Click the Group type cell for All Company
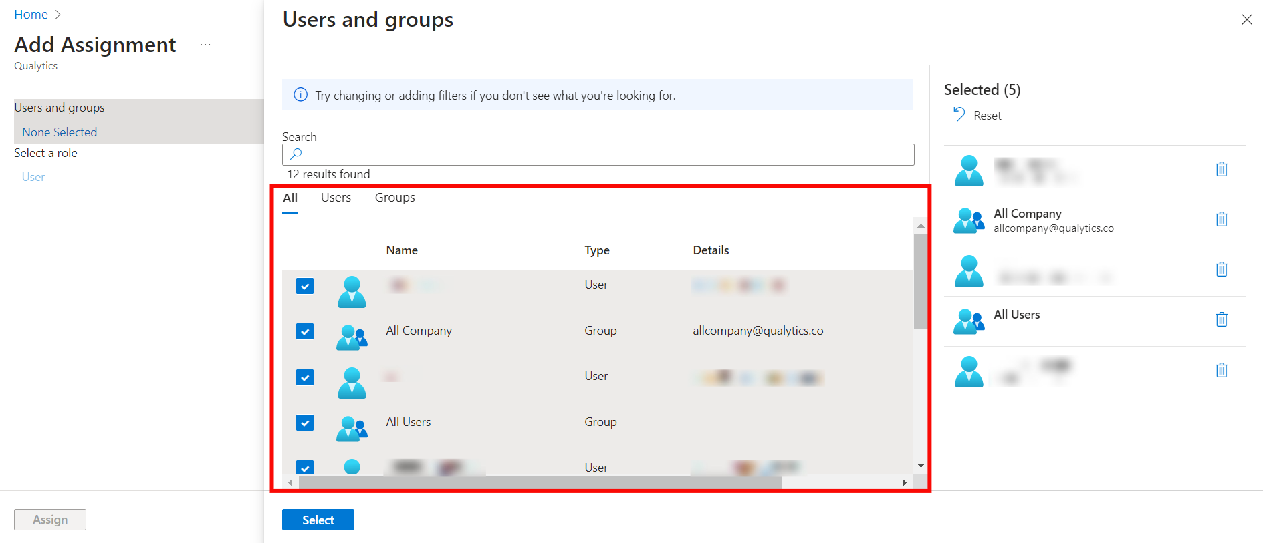This screenshot has width=1263, height=543. [600, 331]
